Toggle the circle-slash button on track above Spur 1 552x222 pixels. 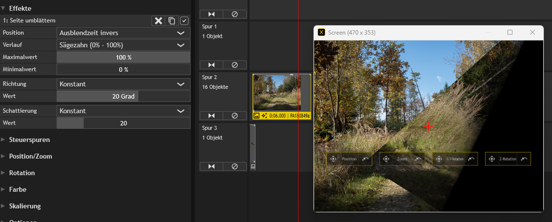click(234, 14)
